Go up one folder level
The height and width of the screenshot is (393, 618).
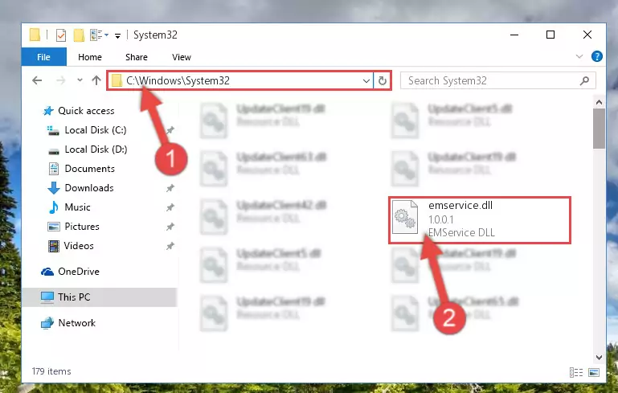[96, 80]
